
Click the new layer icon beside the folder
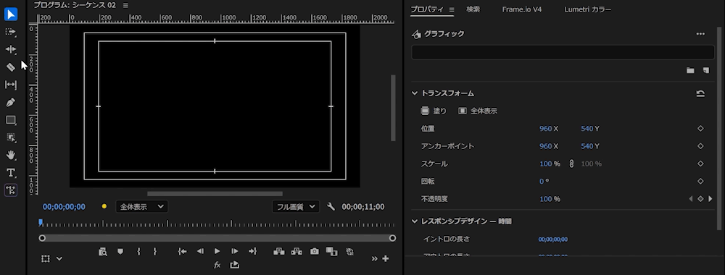[706, 70]
